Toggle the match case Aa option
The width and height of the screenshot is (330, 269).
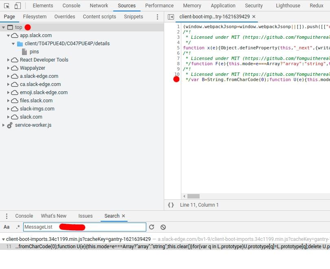[7, 227]
